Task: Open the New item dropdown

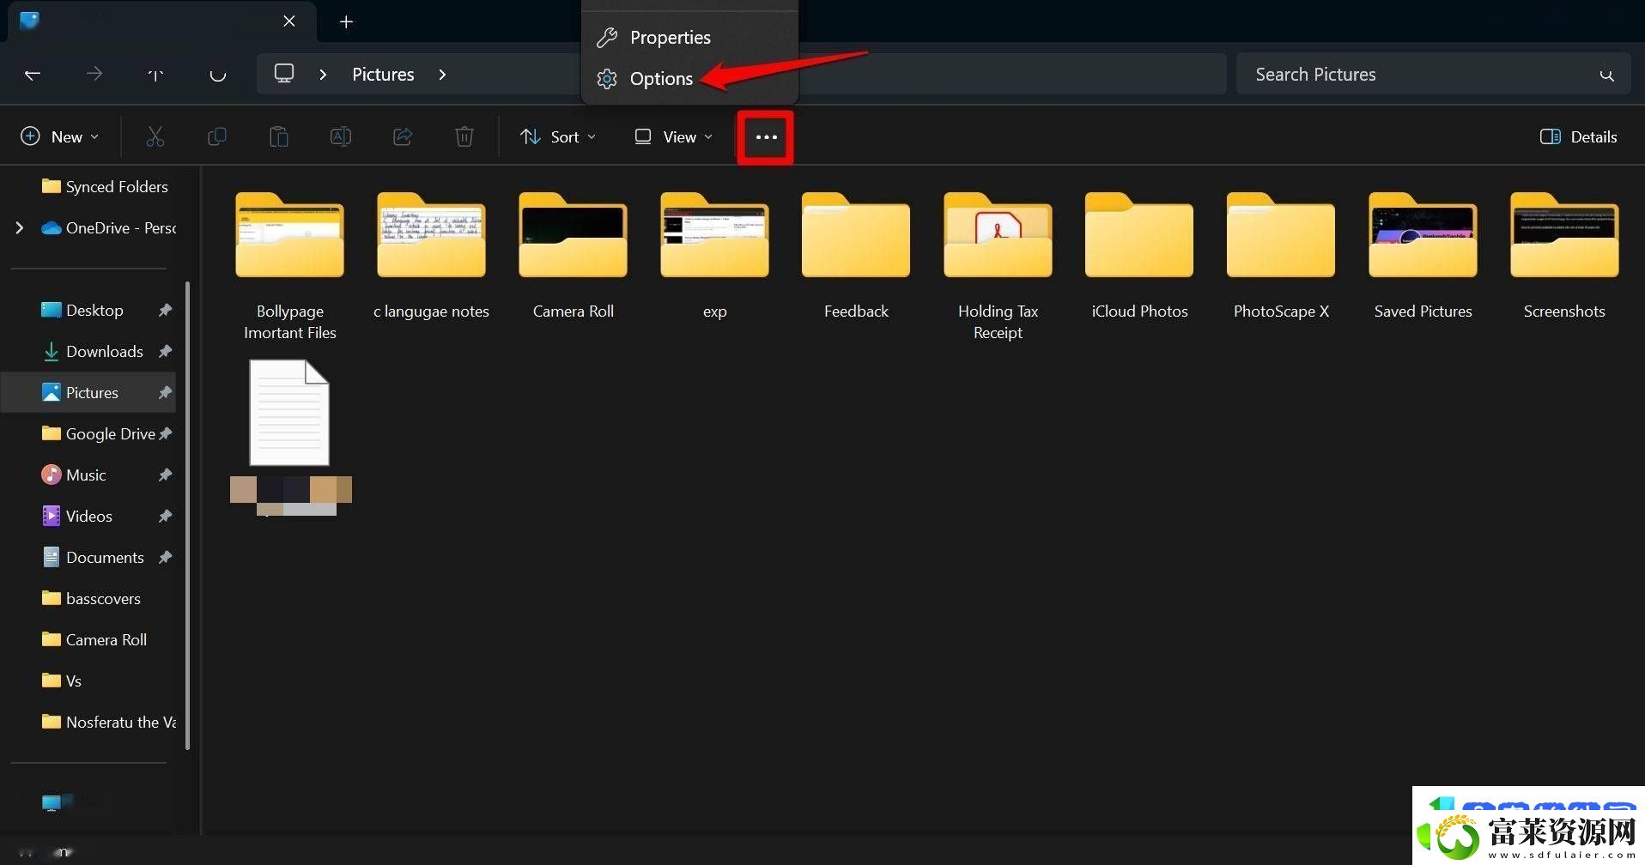Action: (x=59, y=136)
